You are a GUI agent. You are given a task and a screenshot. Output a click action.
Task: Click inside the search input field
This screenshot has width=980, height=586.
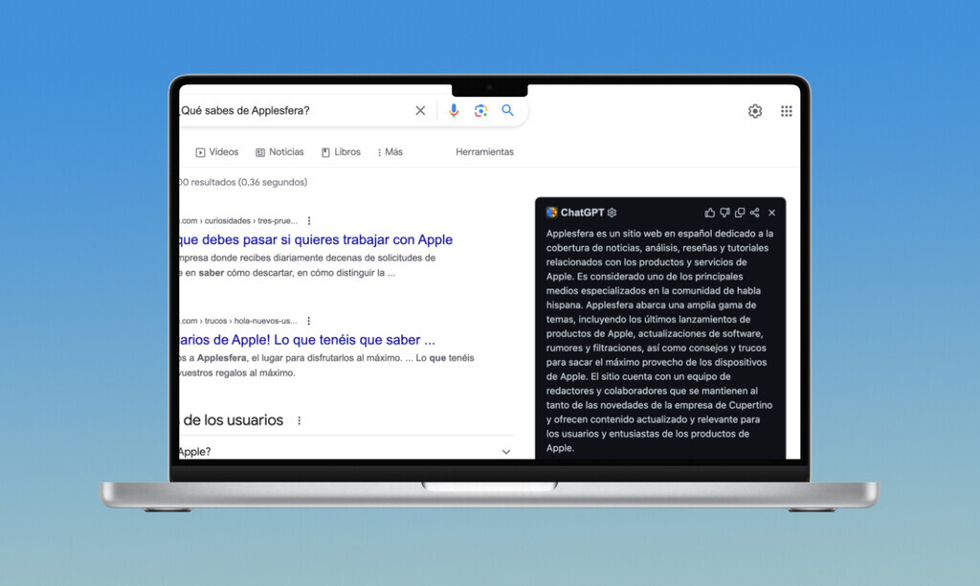click(287, 110)
